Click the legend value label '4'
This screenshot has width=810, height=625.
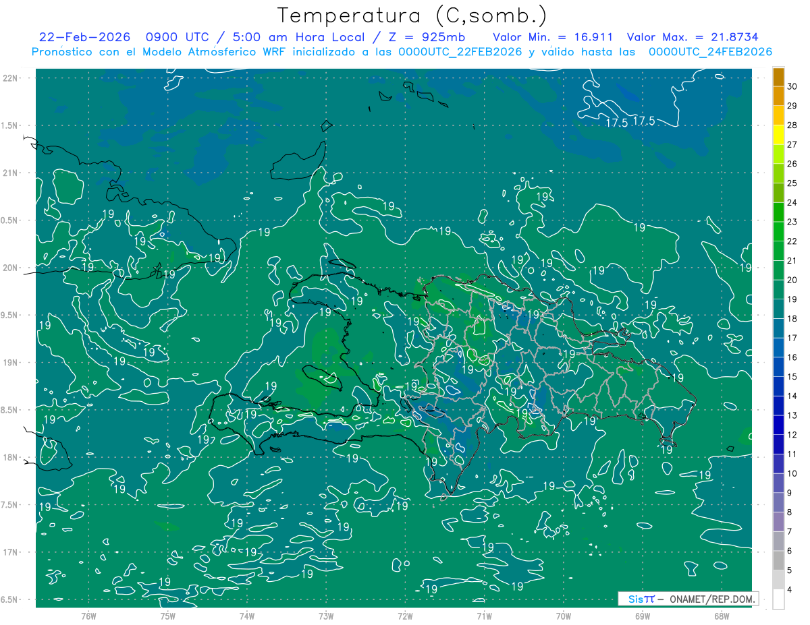pos(790,589)
